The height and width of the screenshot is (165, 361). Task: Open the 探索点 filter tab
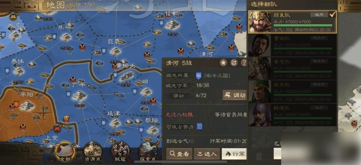tap(148, 151)
